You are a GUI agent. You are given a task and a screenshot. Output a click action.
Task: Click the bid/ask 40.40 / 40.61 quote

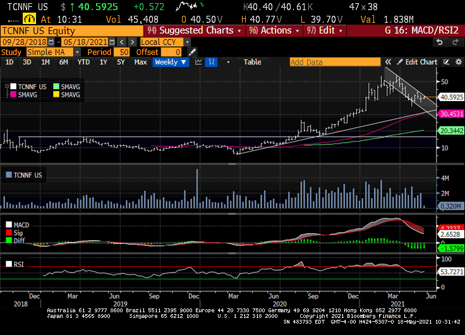(x=278, y=6)
